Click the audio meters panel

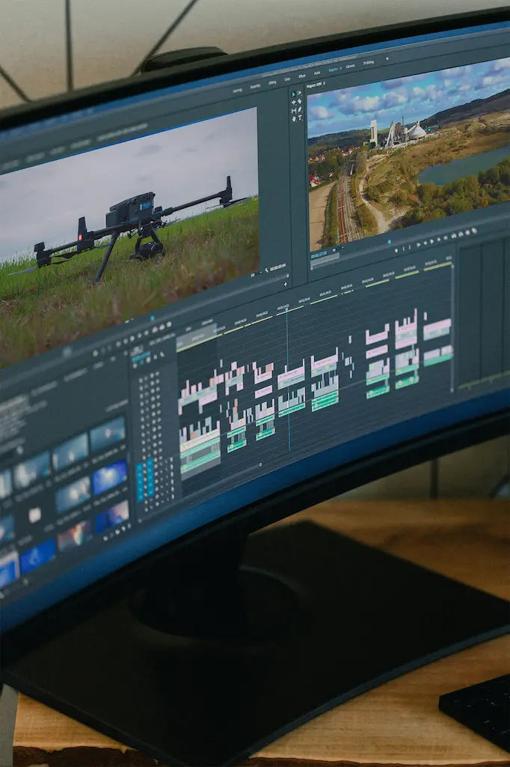tap(484, 313)
